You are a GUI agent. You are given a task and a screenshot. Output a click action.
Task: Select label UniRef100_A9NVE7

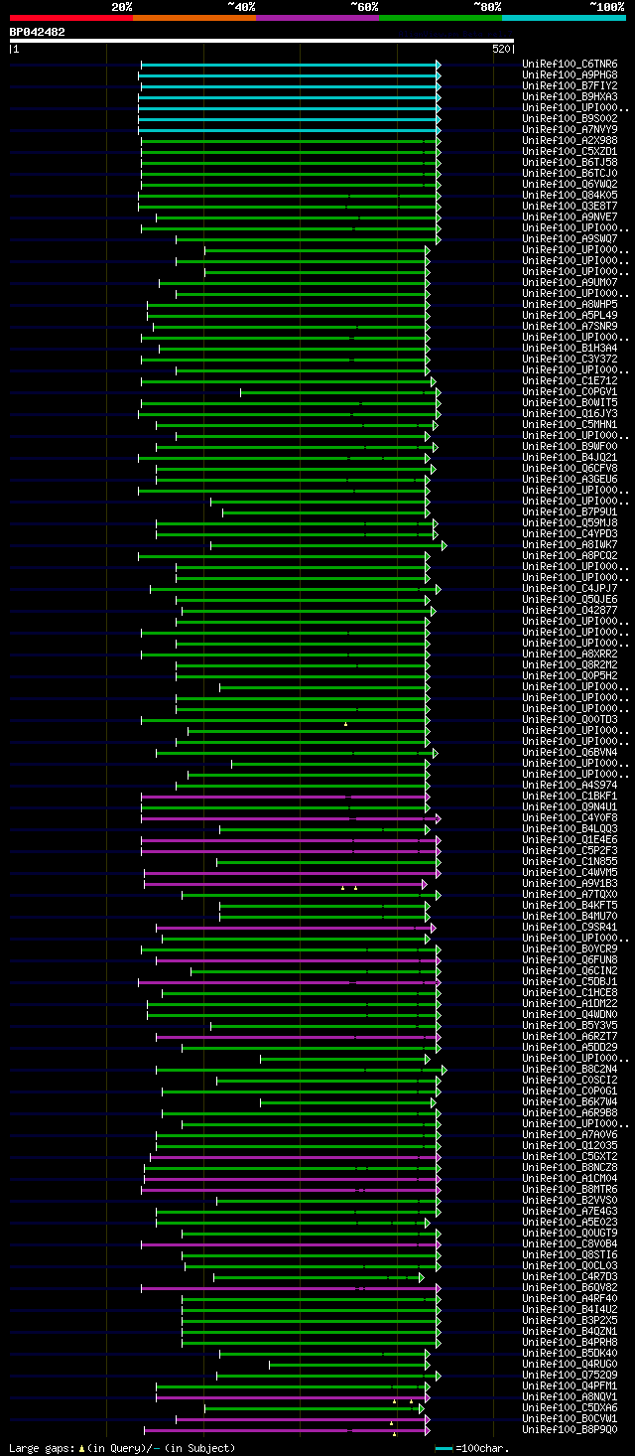click(570, 218)
